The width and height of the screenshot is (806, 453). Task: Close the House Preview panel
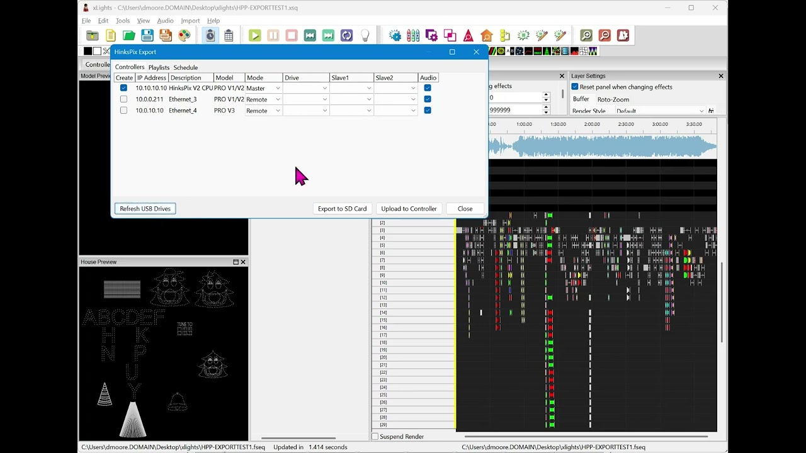click(243, 262)
